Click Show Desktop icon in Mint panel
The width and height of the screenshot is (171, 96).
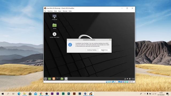tap(49, 79)
